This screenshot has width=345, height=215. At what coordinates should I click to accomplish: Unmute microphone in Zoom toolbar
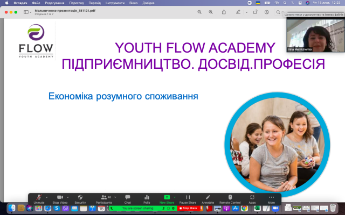click(39, 199)
